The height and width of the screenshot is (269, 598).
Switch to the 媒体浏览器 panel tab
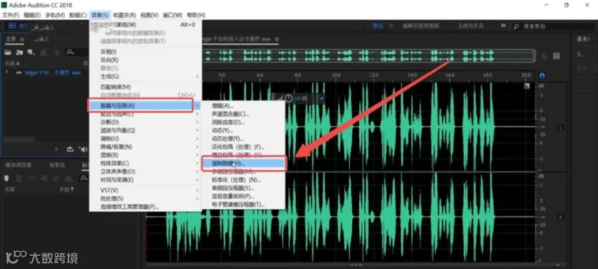(19, 165)
